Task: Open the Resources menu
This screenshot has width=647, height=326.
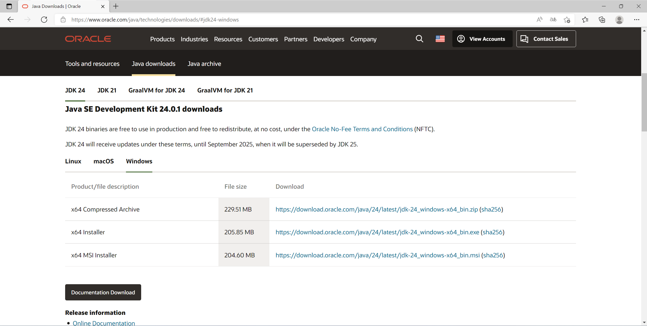Action: 228,39
